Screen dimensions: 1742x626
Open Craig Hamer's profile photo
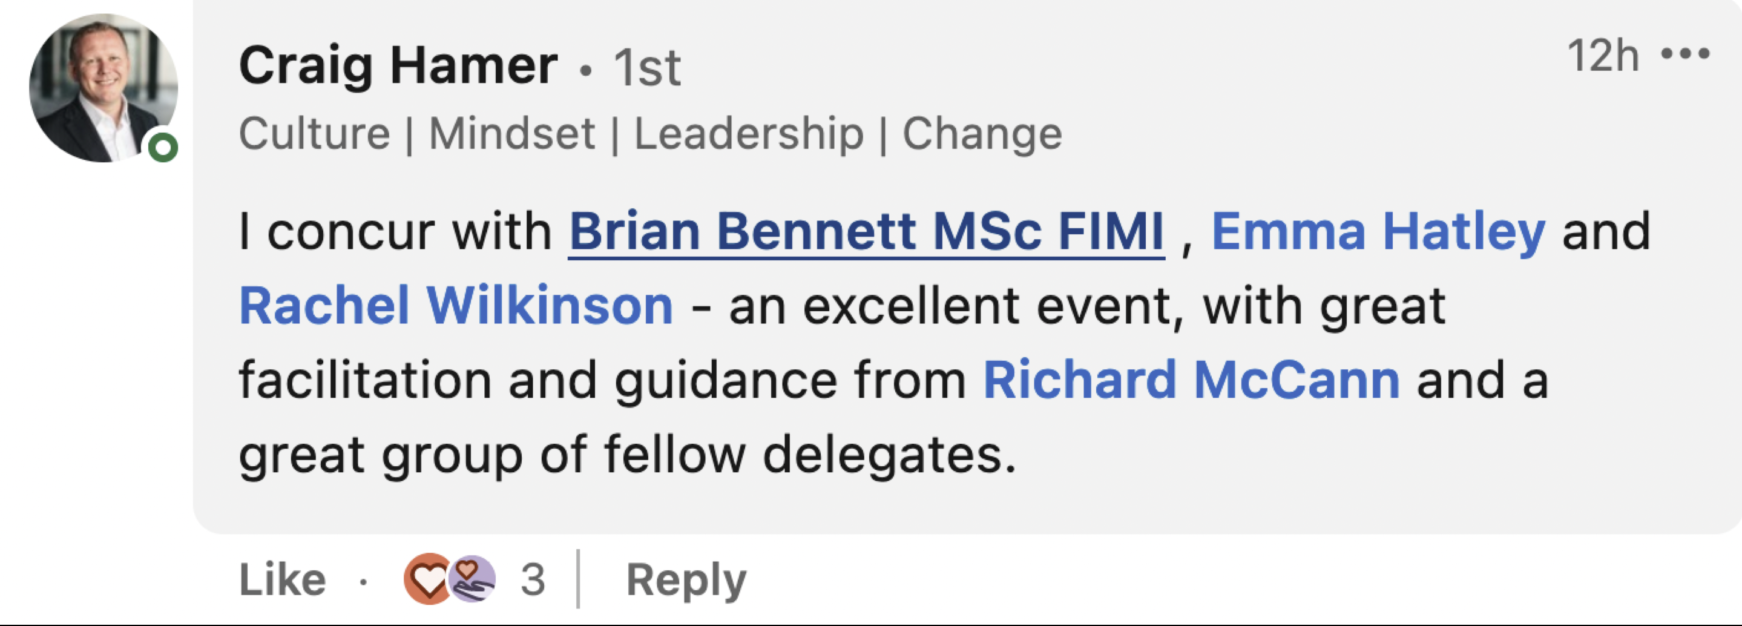pos(103,88)
